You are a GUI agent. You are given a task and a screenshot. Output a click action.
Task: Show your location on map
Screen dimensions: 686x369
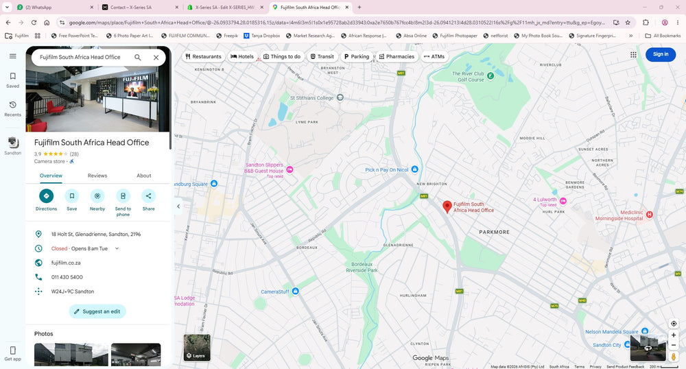coord(674,324)
